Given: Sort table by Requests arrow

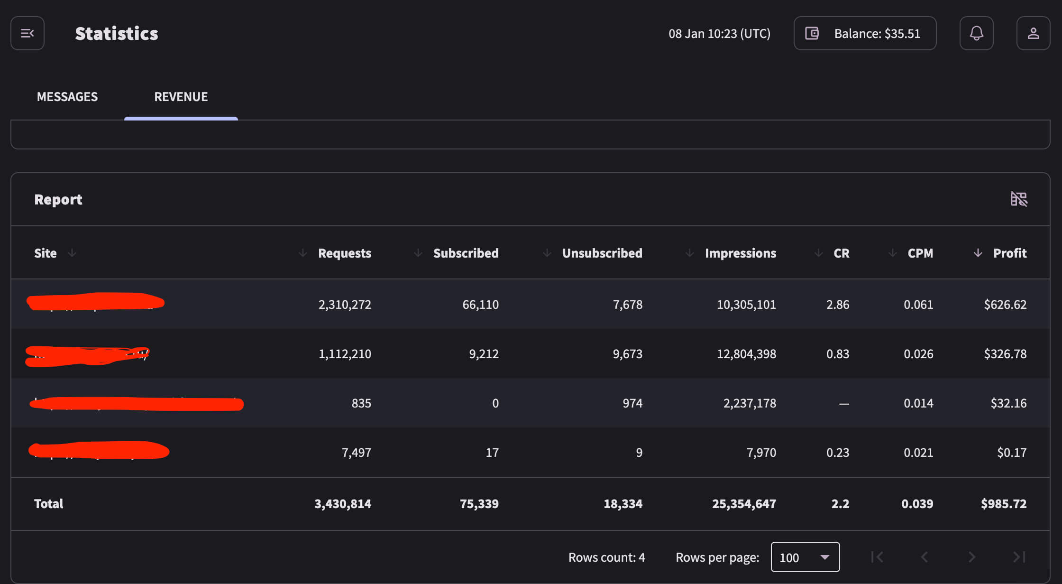Looking at the screenshot, I should point(303,253).
